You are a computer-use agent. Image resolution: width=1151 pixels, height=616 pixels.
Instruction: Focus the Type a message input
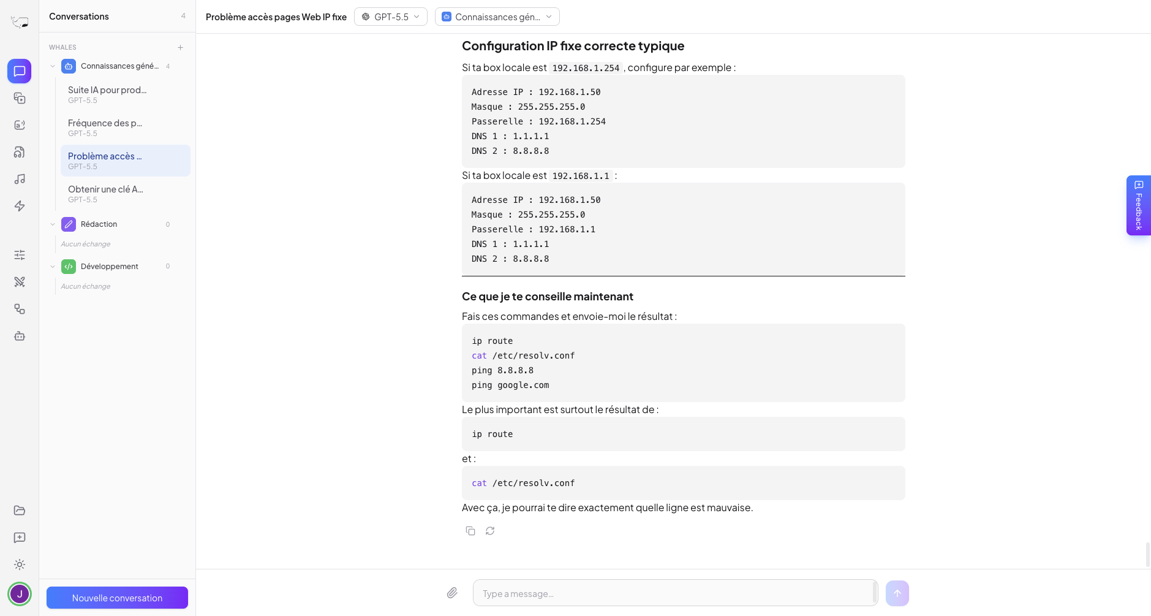coord(675,593)
